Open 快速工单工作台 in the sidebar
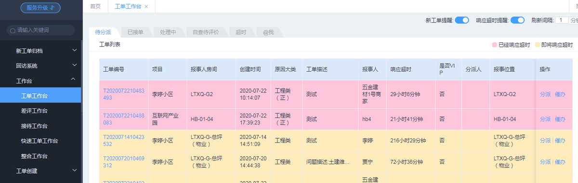 tap(41, 141)
